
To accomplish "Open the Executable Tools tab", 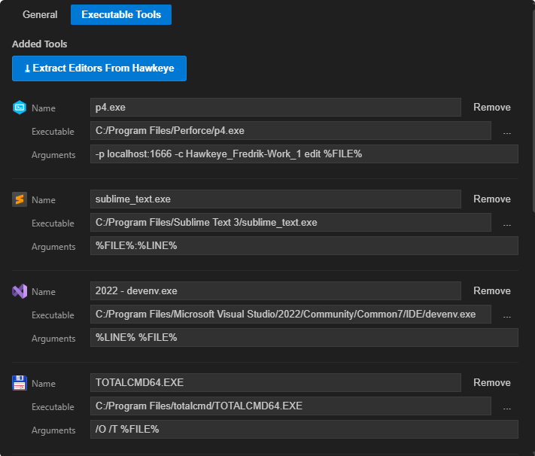I will tap(121, 15).
